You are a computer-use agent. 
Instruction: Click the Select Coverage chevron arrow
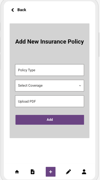click(80, 86)
